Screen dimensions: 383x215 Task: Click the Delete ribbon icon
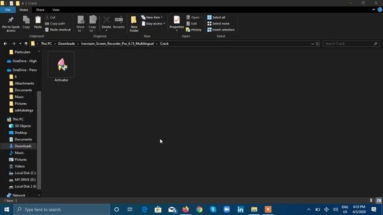pyautogui.click(x=107, y=24)
